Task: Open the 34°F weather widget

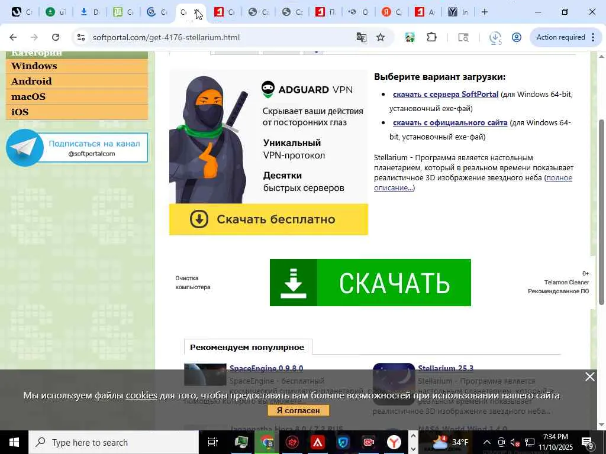Action: coord(449,442)
